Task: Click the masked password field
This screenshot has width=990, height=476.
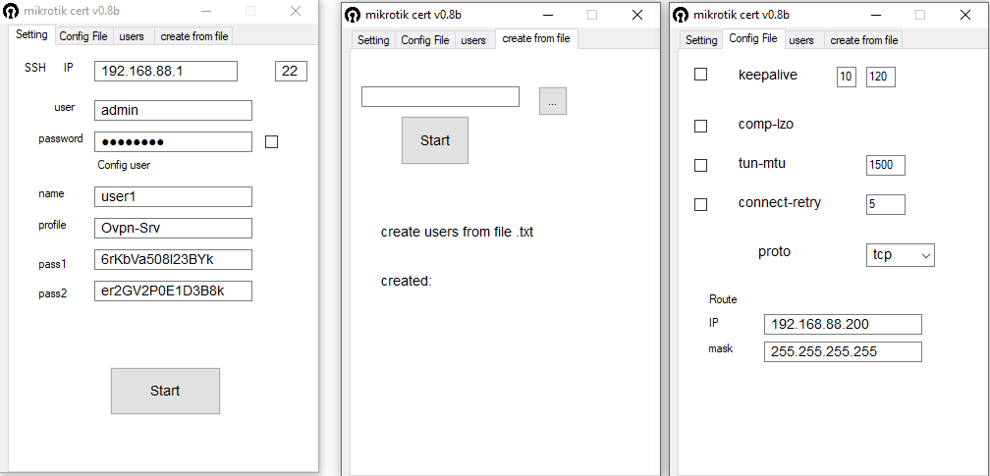Action: coord(173,142)
